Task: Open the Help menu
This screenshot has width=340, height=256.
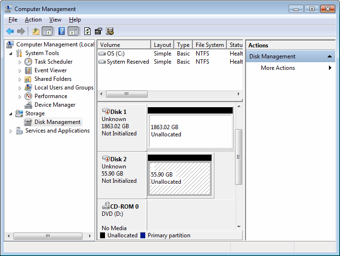Action: [x=75, y=20]
